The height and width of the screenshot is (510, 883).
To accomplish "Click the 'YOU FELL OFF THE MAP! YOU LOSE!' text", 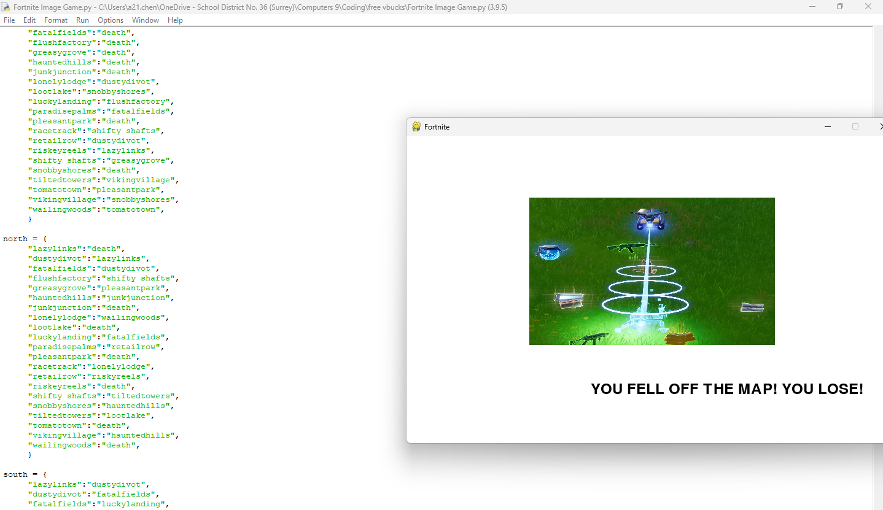I will [727, 388].
